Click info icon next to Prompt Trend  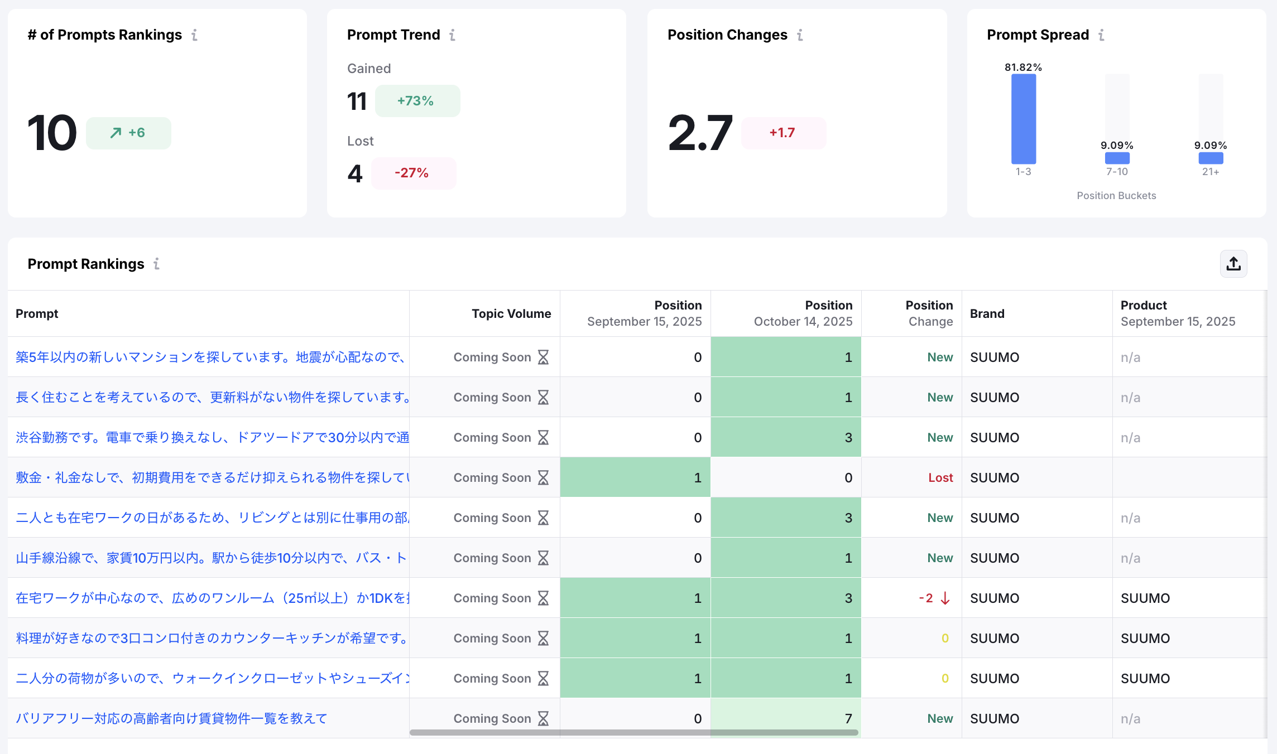[x=452, y=35]
